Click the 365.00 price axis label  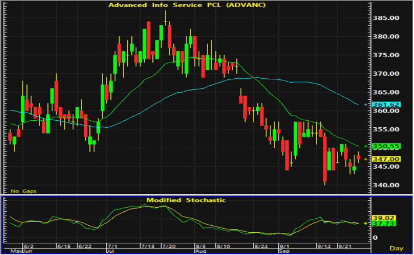click(x=386, y=92)
